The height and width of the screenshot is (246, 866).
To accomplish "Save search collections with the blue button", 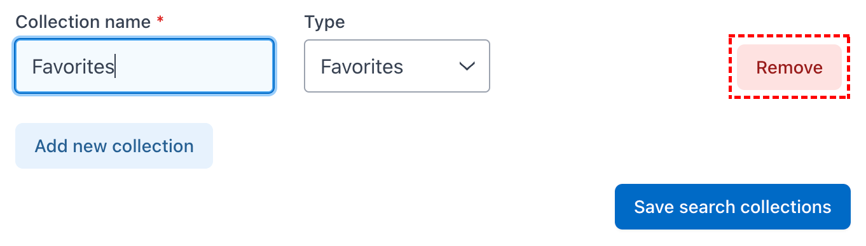I will pos(732,207).
